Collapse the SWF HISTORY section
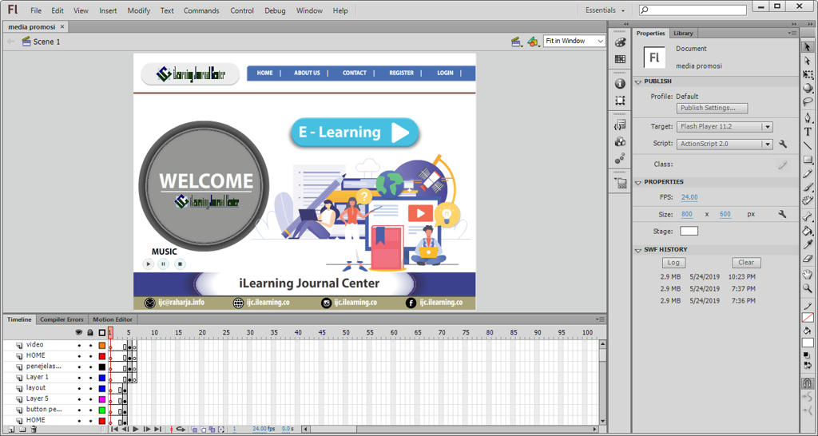818x436 pixels. [x=638, y=250]
